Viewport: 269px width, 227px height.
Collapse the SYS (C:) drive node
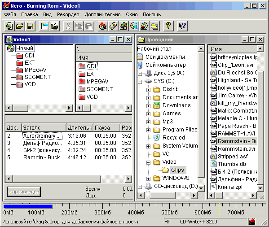[140, 82]
